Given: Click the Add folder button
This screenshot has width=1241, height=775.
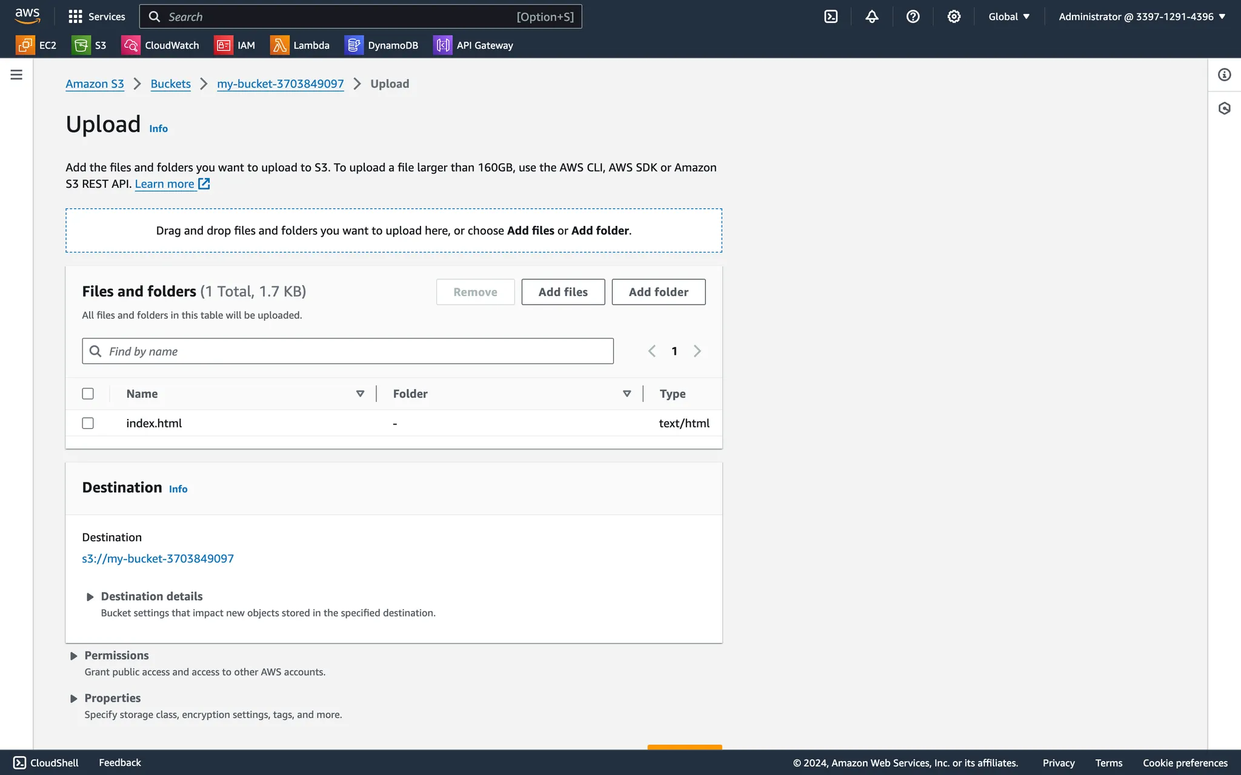Looking at the screenshot, I should tap(658, 292).
